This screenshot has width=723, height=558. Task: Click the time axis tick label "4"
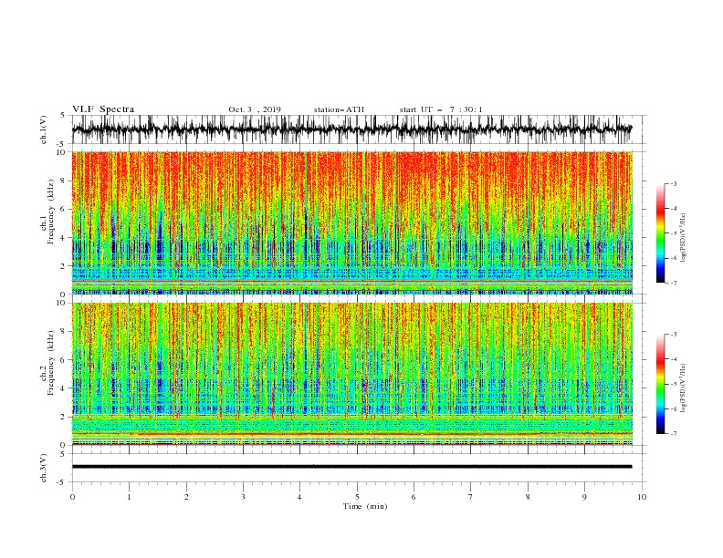click(x=299, y=497)
